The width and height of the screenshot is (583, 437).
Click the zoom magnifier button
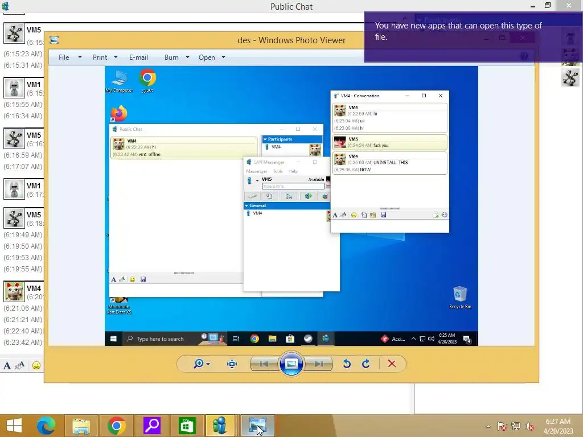click(199, 364)
